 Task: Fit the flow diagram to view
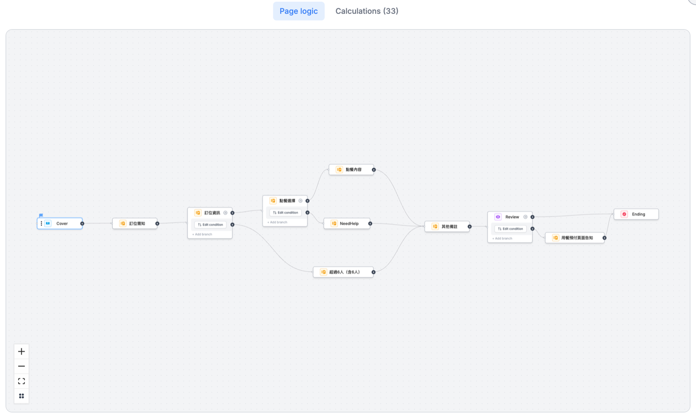coord(21,381)
